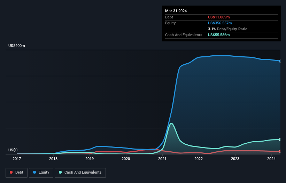Click the Debt row label in tooltip

169,17
